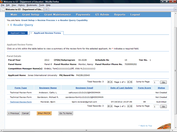Select applicant Jones International University text
Screen dimensions: 177x132
coord(42,75)
